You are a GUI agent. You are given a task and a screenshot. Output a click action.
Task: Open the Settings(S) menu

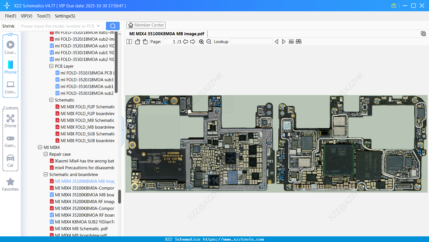65,16
